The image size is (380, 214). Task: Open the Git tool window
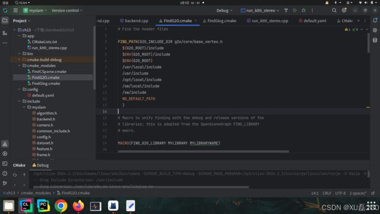(x=5, y=183)
